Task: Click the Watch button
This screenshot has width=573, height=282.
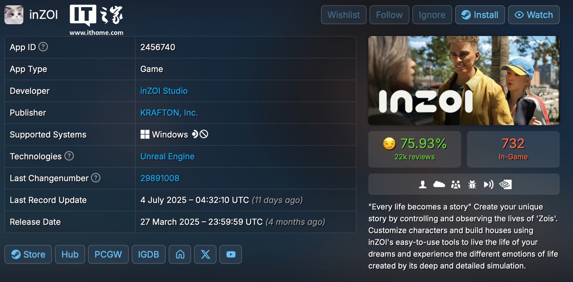Action: click(x=534, y=15)
